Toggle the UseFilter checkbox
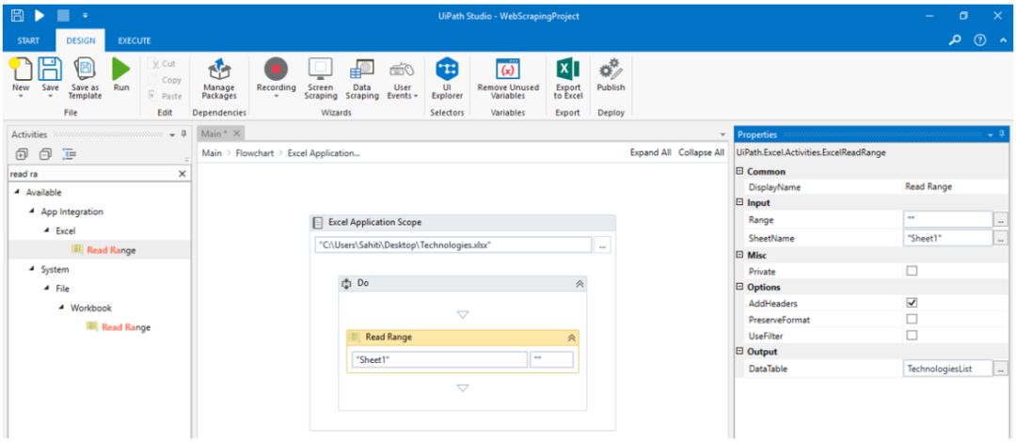1016x442 pixels. (x=912, y=335)
